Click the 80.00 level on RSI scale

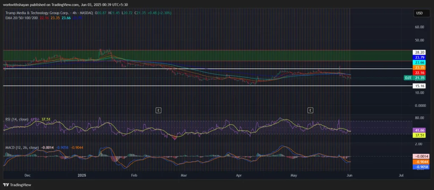pos(419,118)
